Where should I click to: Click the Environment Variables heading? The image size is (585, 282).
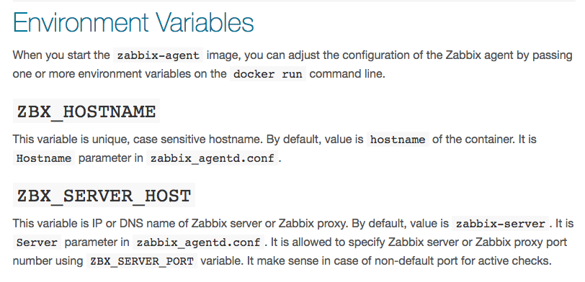[x=133, y=23]
